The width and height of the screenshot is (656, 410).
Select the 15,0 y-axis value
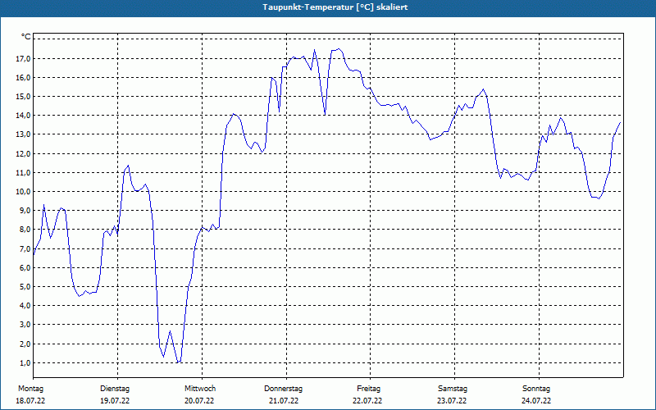(x=23, y=97)
